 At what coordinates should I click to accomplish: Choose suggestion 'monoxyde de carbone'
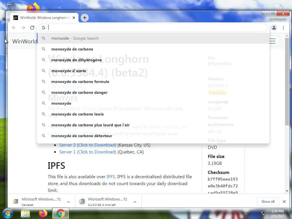click(x=153, y=49)
